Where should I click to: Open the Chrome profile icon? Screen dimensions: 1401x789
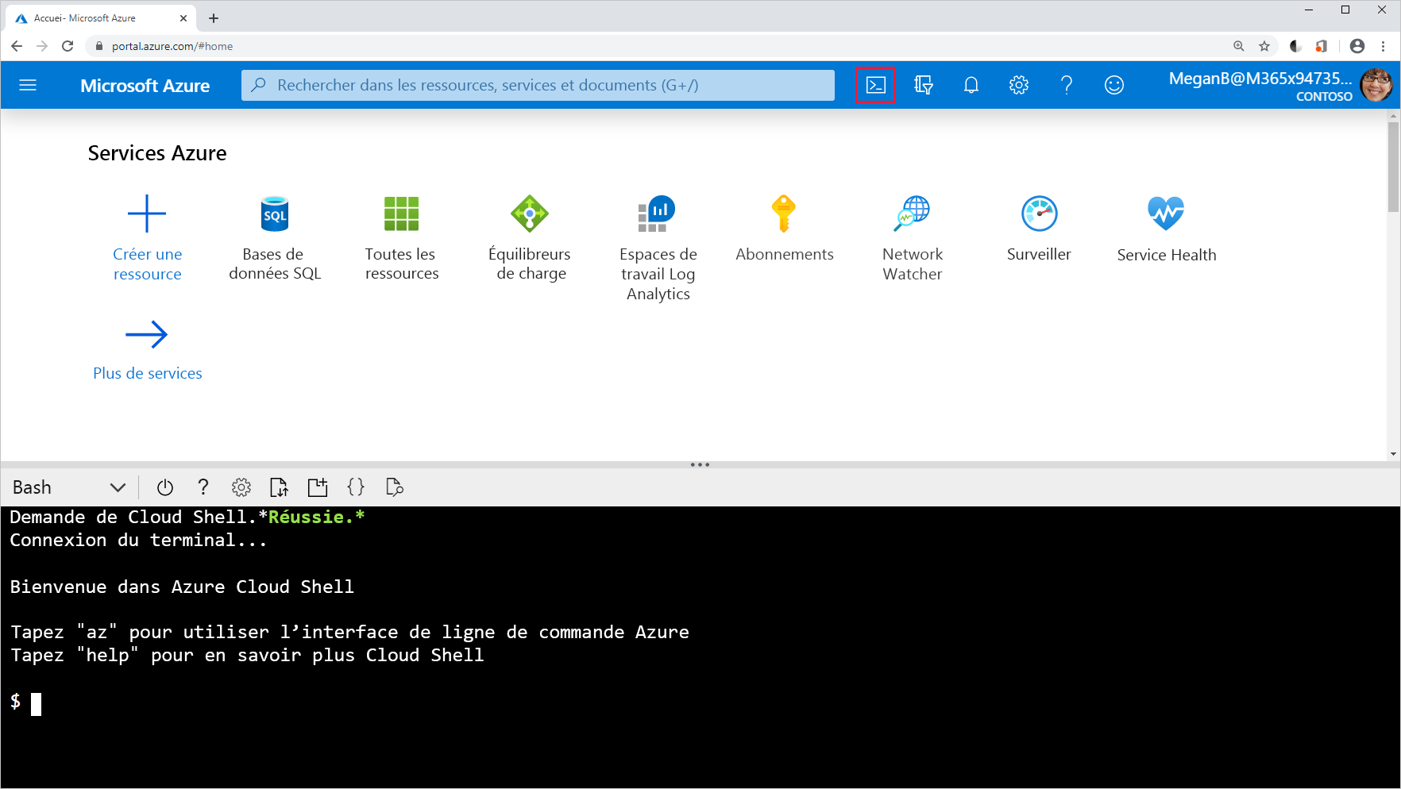[x=1357, y=46]
